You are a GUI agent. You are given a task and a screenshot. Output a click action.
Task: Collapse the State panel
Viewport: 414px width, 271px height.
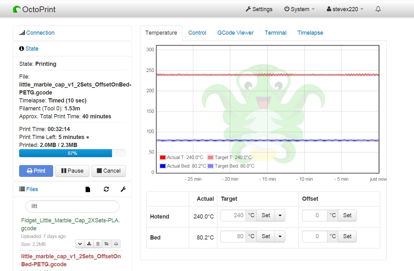pyautogui.click(x=32, y=49)
